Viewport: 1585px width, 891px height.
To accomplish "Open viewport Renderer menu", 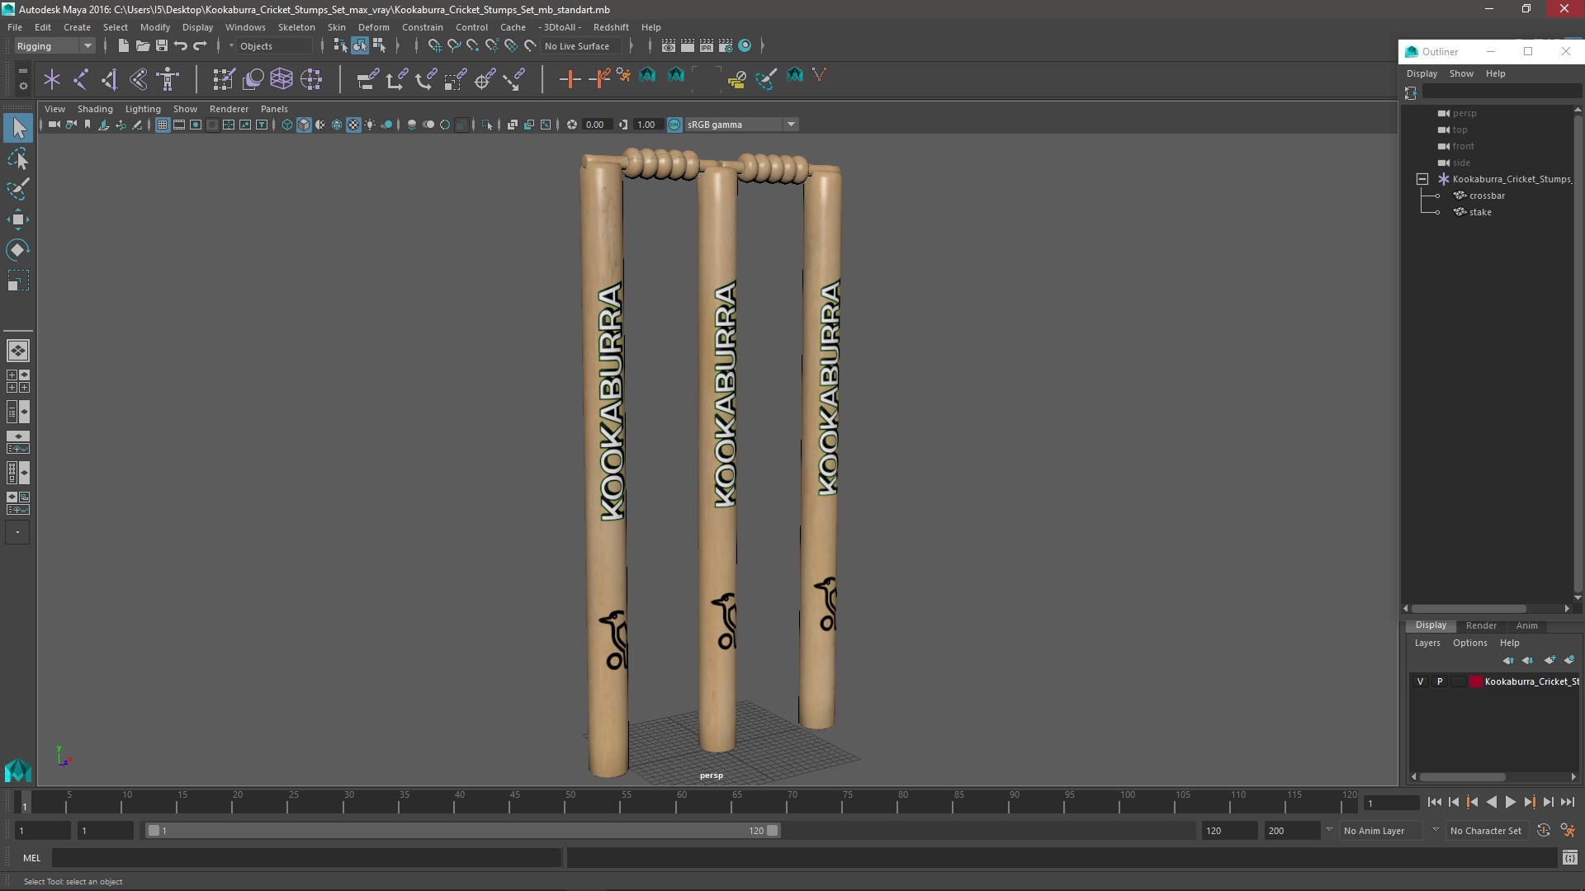I will [x=229, y=109].
